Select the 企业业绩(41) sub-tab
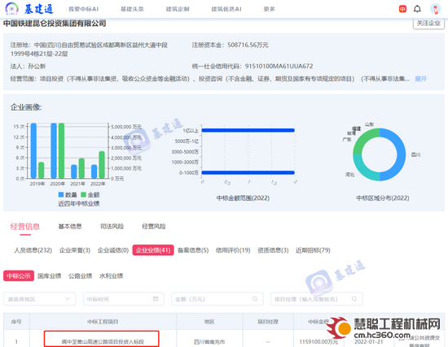The height and width of the screenshot is (347, 448). pyautogui.click(x=153, y=250)
